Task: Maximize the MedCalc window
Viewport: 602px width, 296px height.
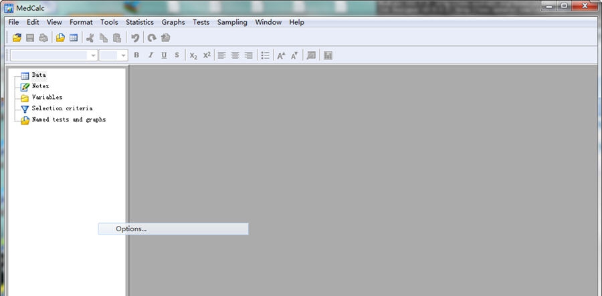Action: point(564,6)
